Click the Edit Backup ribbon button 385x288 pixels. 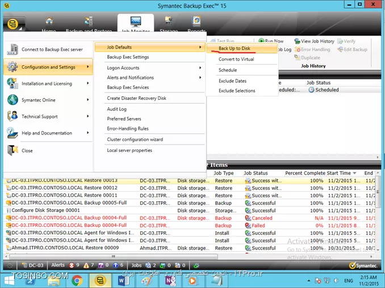[352, 49]
